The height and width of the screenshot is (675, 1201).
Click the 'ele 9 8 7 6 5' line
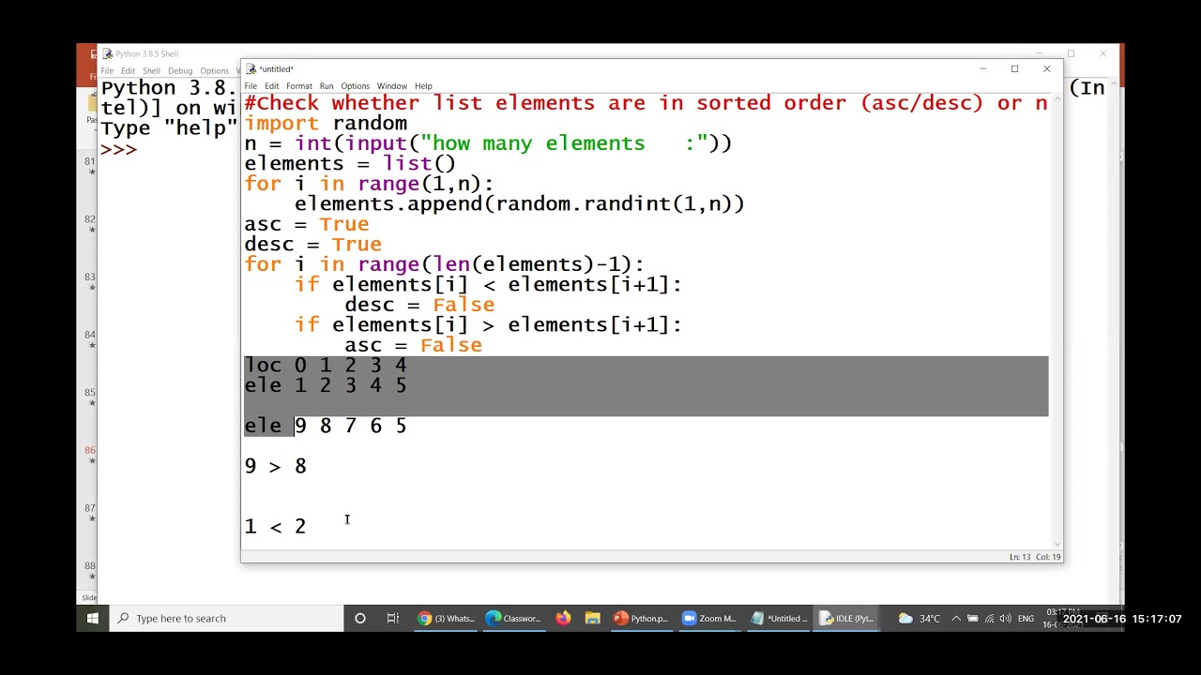pyautogui.click(x=326, y=426)
